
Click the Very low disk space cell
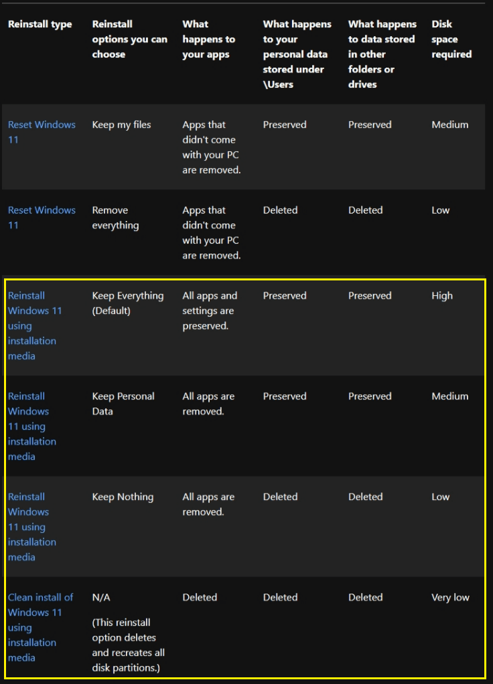(450, 598)
